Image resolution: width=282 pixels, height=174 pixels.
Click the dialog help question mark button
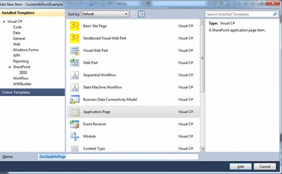[x=262, y=3]
